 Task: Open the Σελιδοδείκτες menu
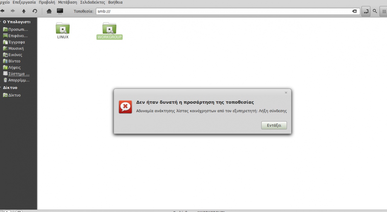93,2
